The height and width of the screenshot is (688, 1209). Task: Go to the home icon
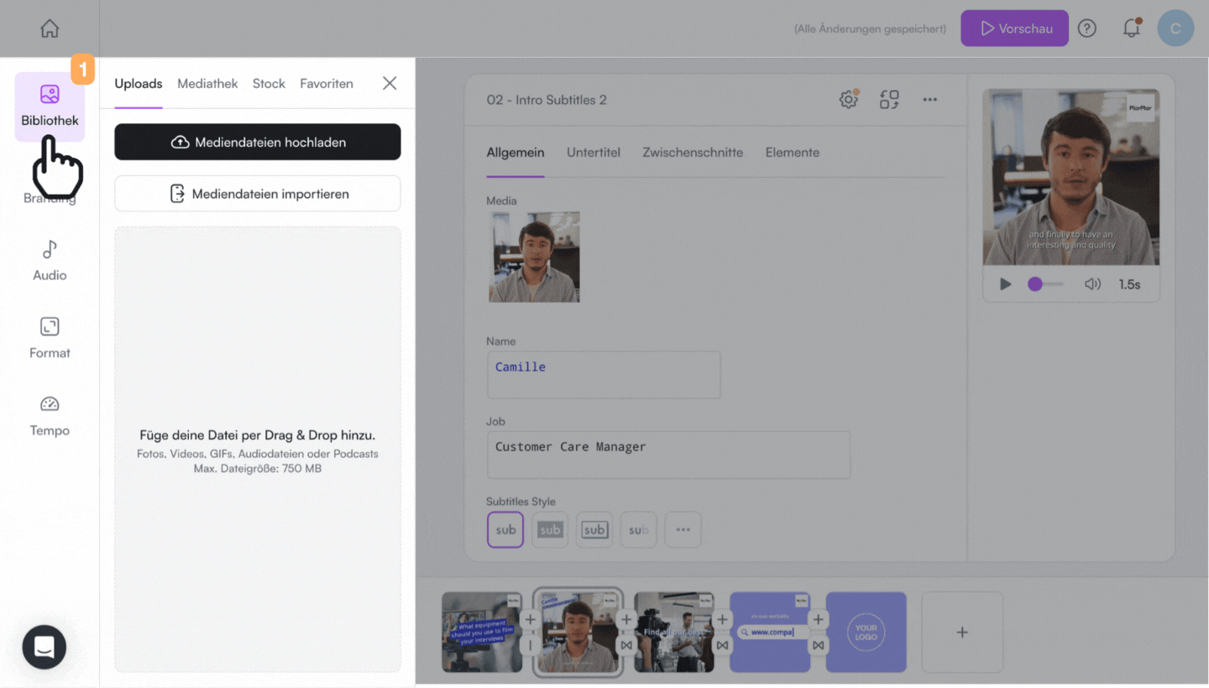coord(50,29)
